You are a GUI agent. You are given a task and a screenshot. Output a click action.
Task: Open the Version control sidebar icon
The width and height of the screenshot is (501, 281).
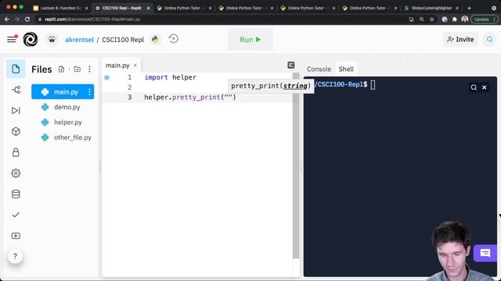[16, 90]
